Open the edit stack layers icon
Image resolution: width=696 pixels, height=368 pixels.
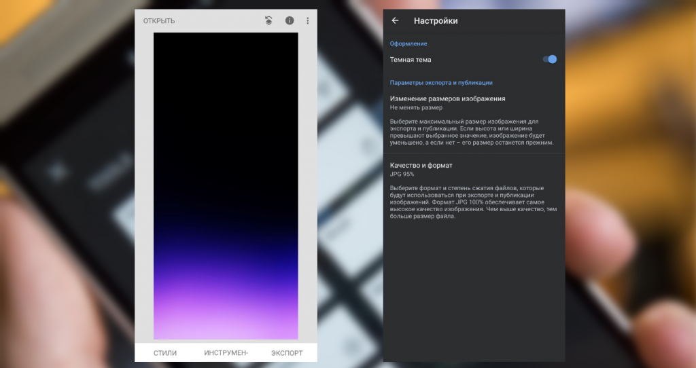pyautogui.click(x=268, y=21)
